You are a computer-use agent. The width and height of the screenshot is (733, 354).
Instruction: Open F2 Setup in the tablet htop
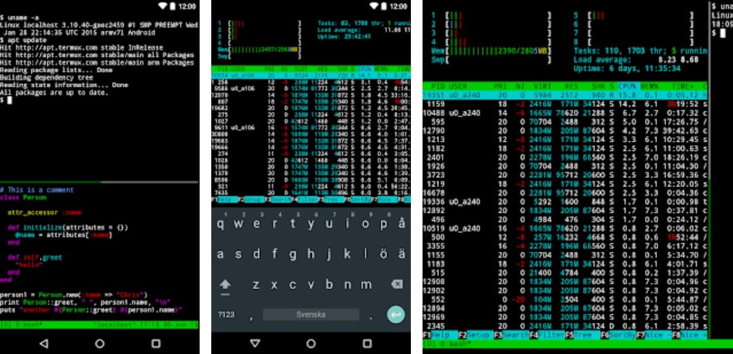(475, 335)
